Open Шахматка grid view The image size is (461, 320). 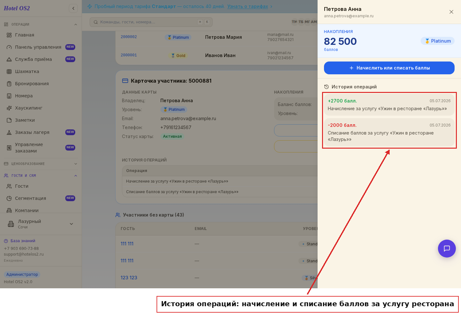tap(41, 71)
